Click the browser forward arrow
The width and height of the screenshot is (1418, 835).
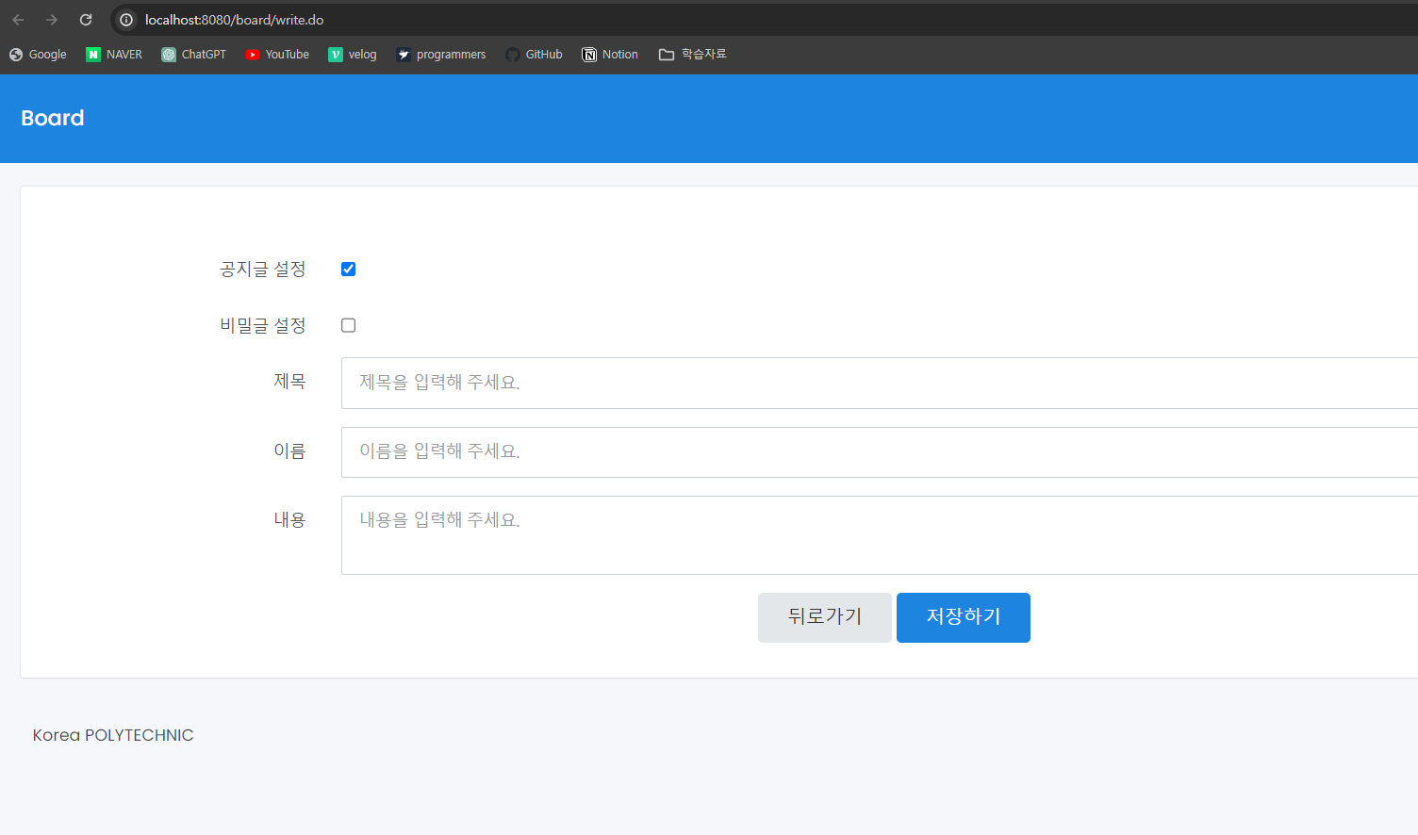52,20
